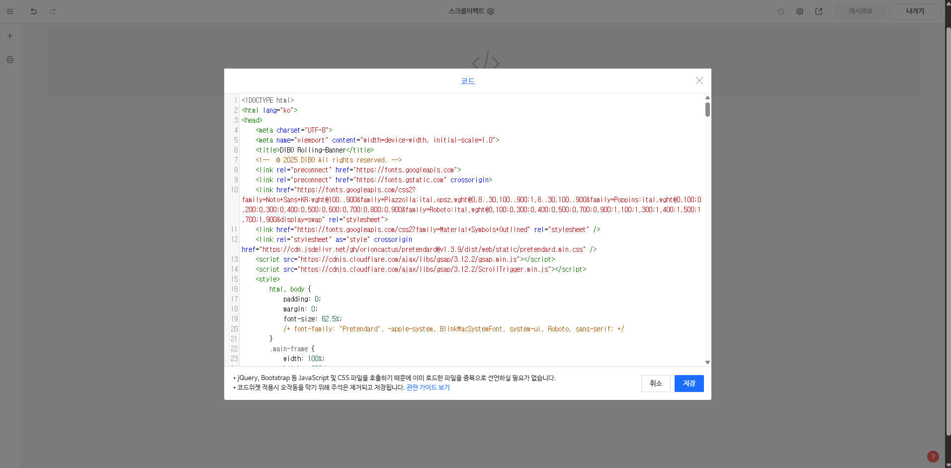Open preview in new window icon

click(819, 11)
